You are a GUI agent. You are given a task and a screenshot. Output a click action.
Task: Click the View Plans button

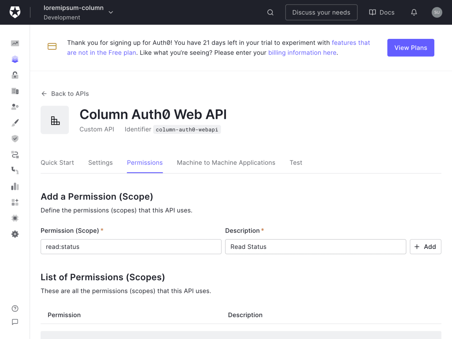click(x=411, y=48)
